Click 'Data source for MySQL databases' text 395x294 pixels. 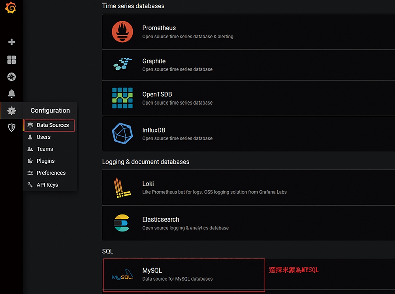coord(177,279)
